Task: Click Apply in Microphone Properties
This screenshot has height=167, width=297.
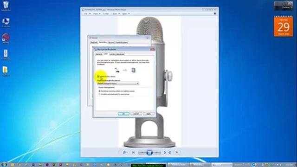Action: (148, 114)
